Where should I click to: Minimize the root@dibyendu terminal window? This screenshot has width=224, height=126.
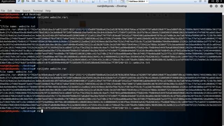pyautogui.click(x=211, y=6)
